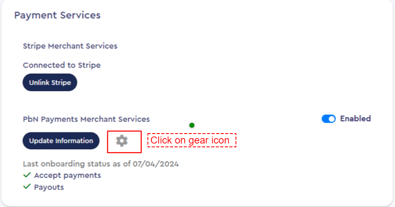Select the Stripe Merchant Services label
The height and width of the screenshot is (207, 395).
(x=70, y=46)
